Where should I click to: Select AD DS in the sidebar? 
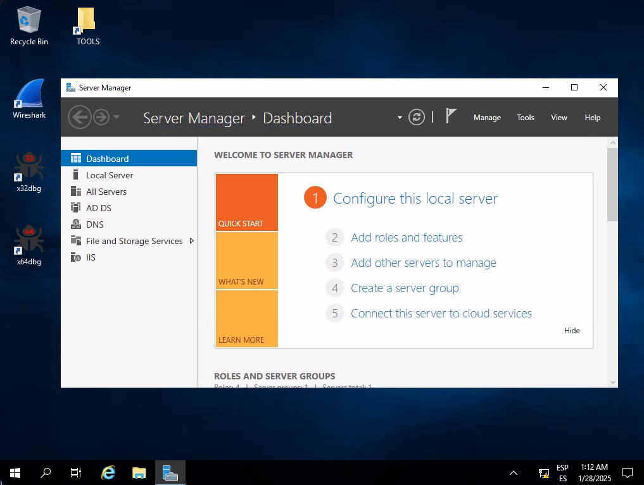[x=129, y=208]
